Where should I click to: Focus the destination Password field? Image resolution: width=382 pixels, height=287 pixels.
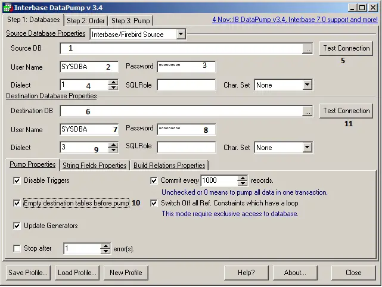click(x=187, y=129)
